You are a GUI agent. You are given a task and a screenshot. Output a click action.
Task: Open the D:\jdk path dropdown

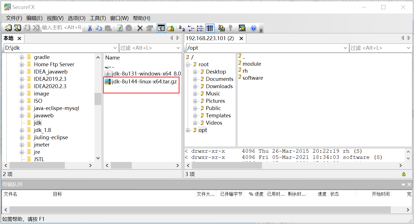pyautogui.click(x=115, y=48)
